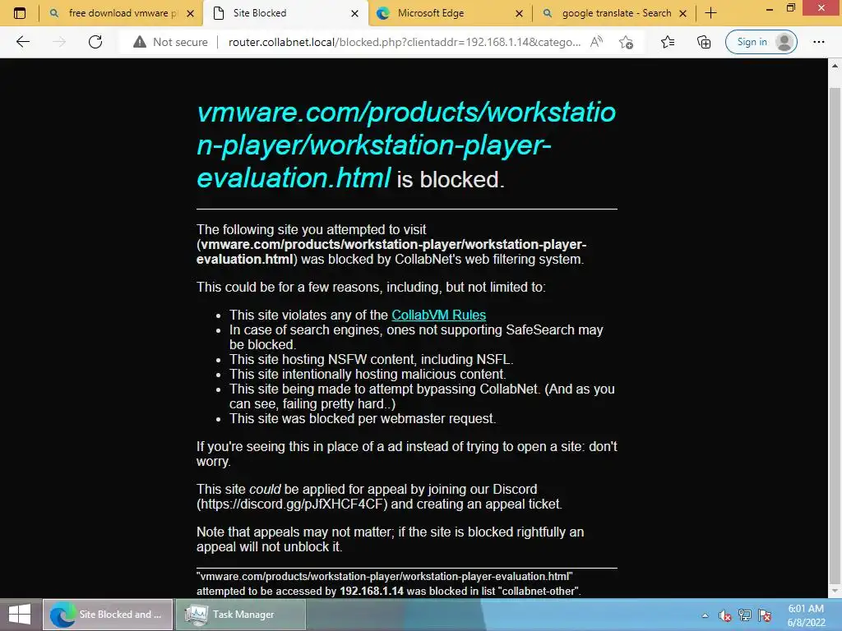Open the clock showing 6:01 AM

pos(806,615)
